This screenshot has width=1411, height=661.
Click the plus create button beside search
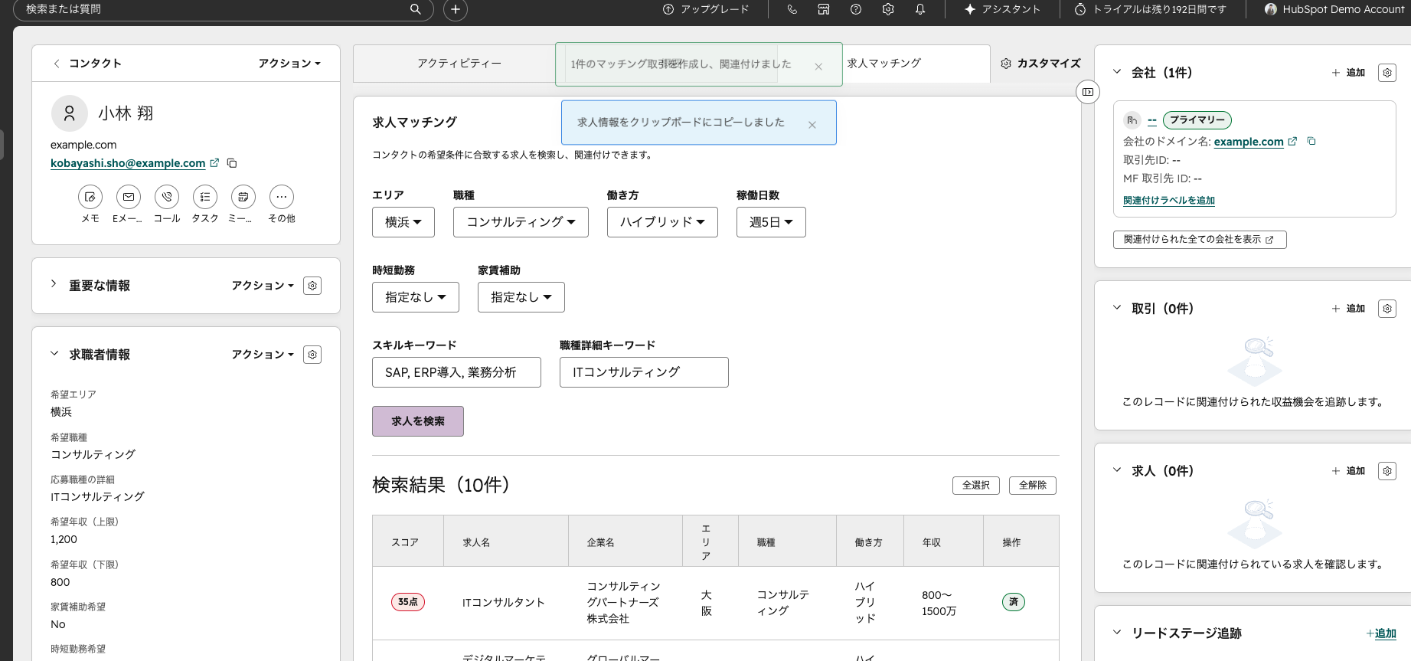pyautogui.click(x=456, y=9)
